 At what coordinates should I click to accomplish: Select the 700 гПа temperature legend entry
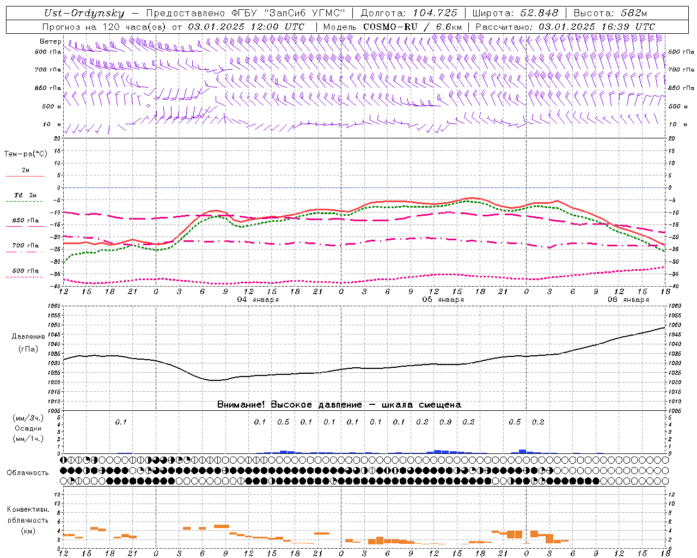point(26,246)
